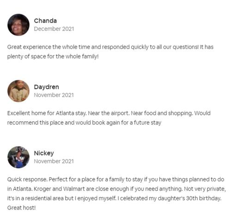
Task: Click 'plenty of space' line in Chanda's review
Action: click(x=53, y=57)
